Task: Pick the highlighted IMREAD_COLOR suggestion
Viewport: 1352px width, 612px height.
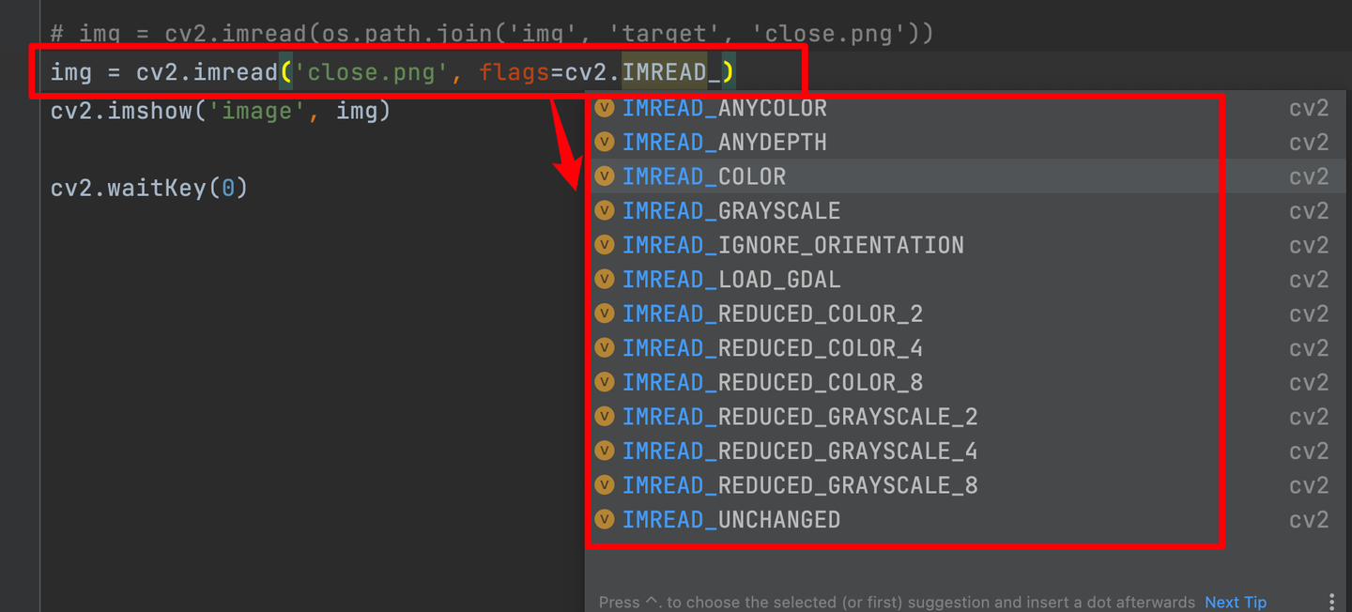Action: (x=704, y=176)
